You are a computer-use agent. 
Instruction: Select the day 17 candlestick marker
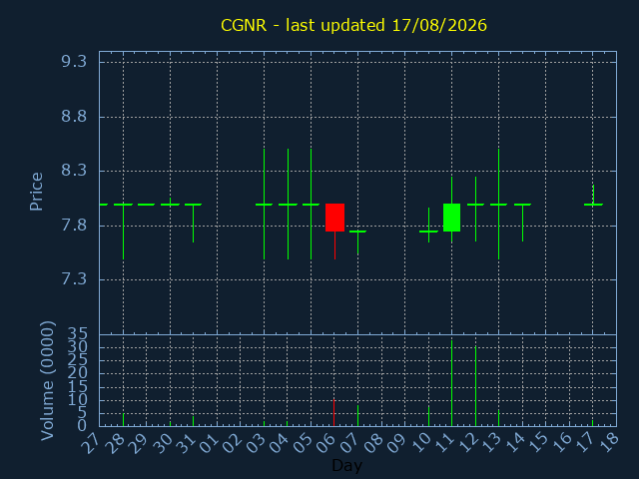click(593, 196)
